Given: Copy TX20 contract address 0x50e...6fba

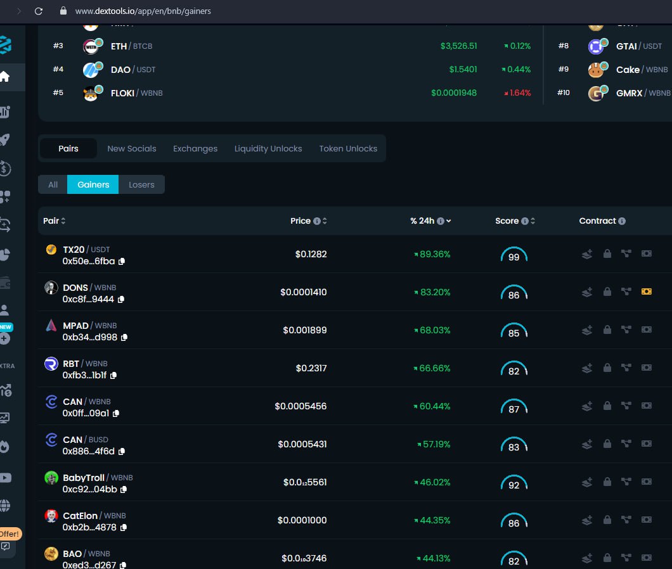Looking at the screenshot, I should pos(122,261).
